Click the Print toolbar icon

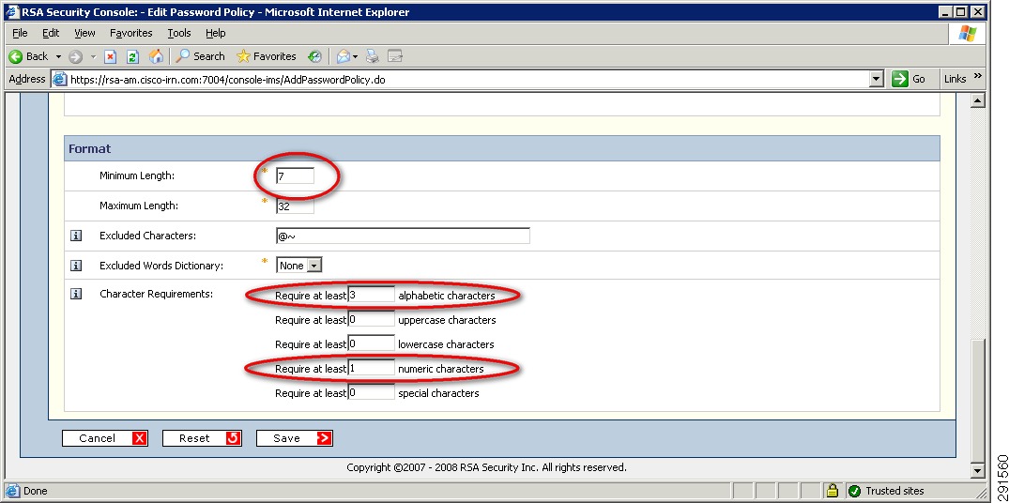point(372,56)
